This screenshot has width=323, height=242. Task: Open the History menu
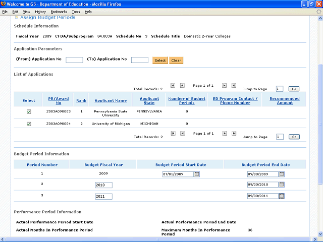click(40, 12)
